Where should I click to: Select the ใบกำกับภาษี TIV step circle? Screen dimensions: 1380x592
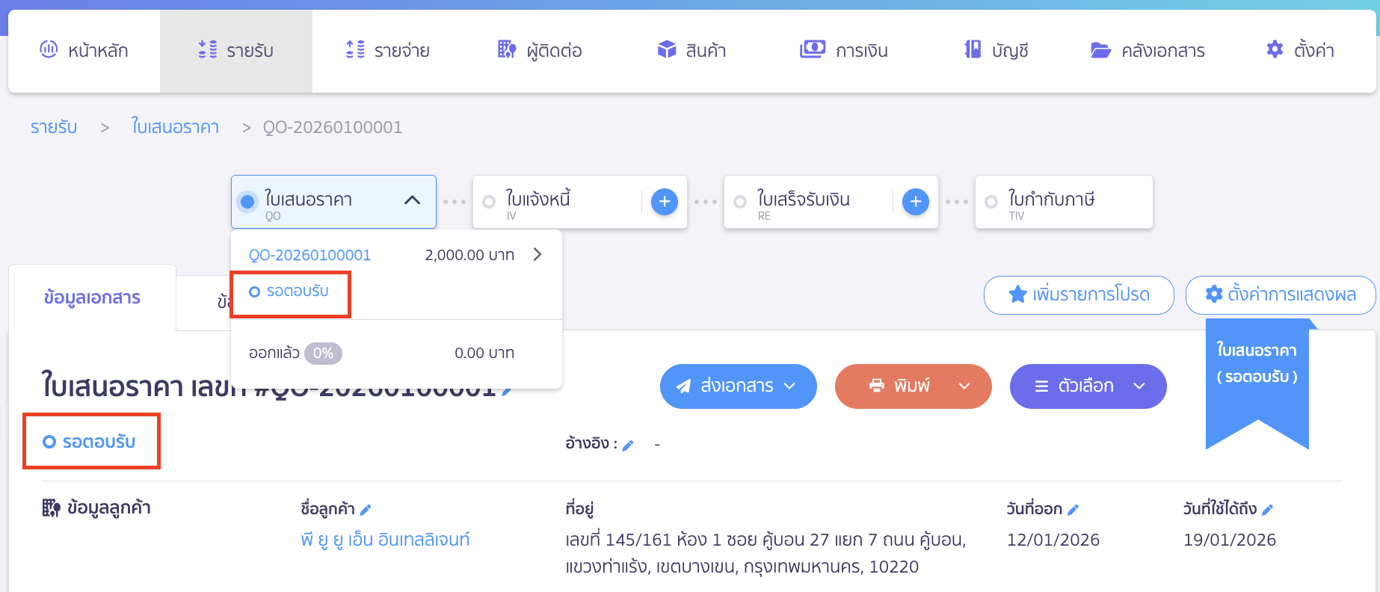coord(991,201)
